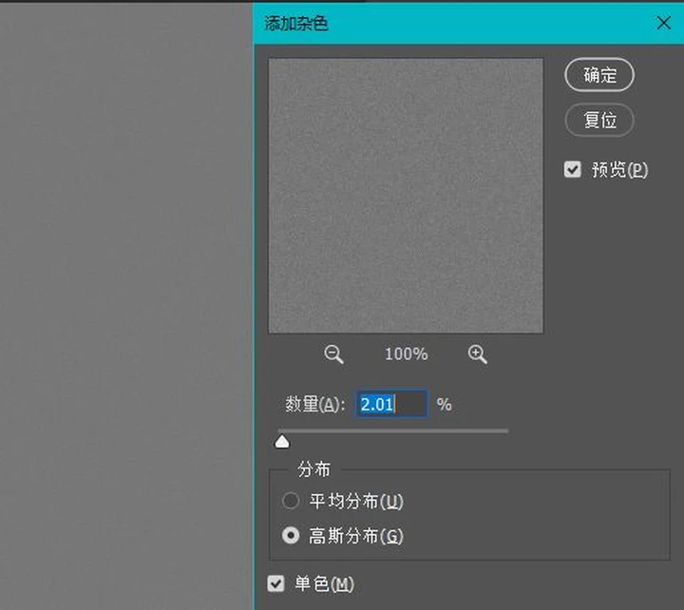Screen dimensions: 684x610
Task: Close the 添加杂色 dialog
Action: click(x=663, y=23)
